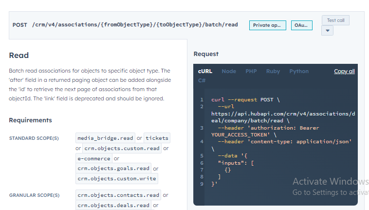The width and height of the screenshot is (369, 210).
Task: Click the Read section heading
Action: tap(19, 56)
